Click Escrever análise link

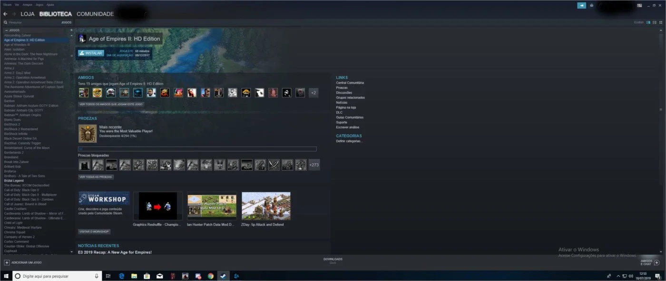[x=347, y=127]
